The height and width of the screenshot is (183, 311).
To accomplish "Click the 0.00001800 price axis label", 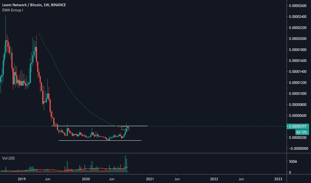I will click(298, 50).
